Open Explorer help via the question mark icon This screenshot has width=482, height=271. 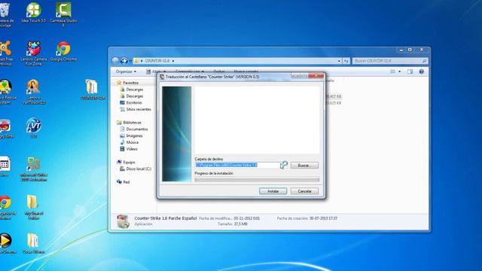tap(422, 72)
